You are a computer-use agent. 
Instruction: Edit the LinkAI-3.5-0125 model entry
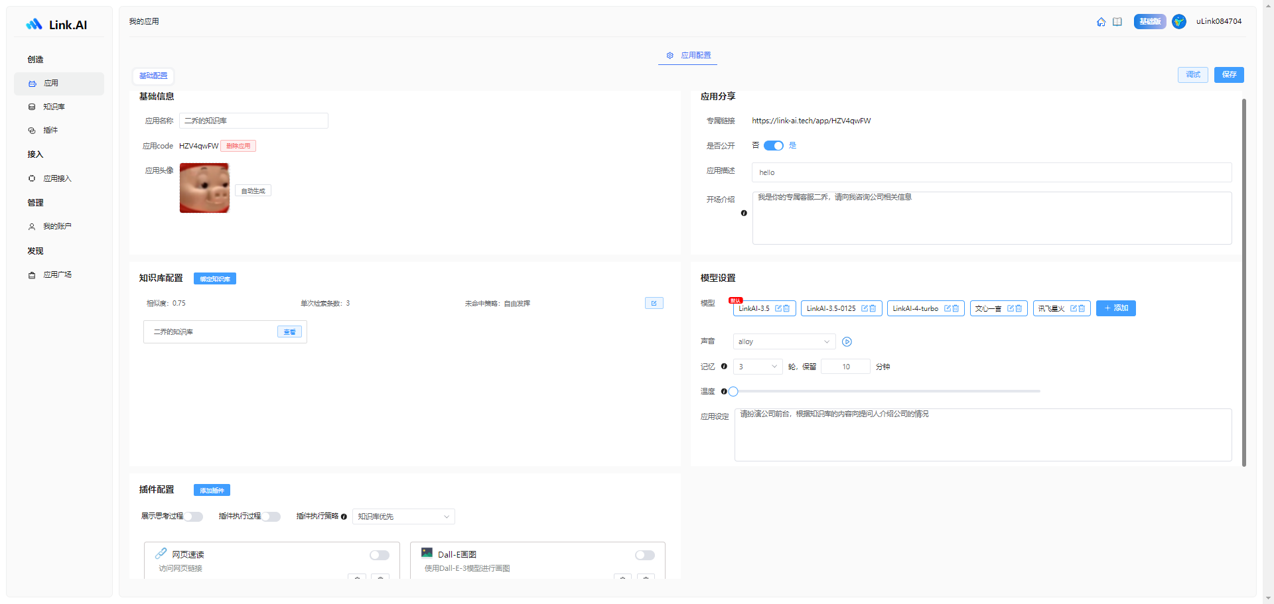click(865, 308)
